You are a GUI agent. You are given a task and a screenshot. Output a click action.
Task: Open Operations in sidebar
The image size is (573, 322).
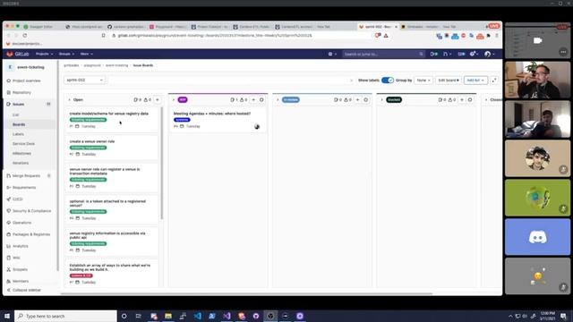coord(21,223)
